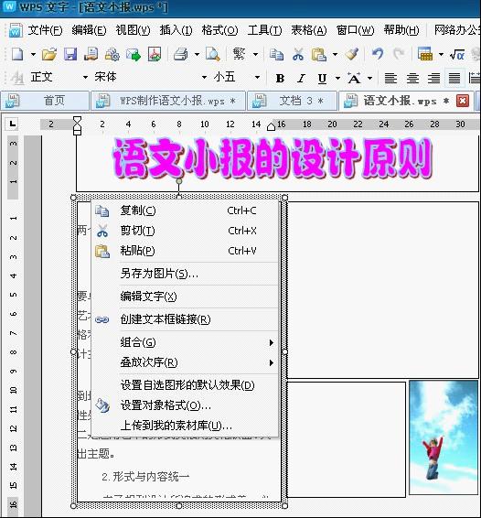Expand the font name 宋体 dropdown
Image resolution: width=481 pixels, height=518 pixels.
(204, 77)
